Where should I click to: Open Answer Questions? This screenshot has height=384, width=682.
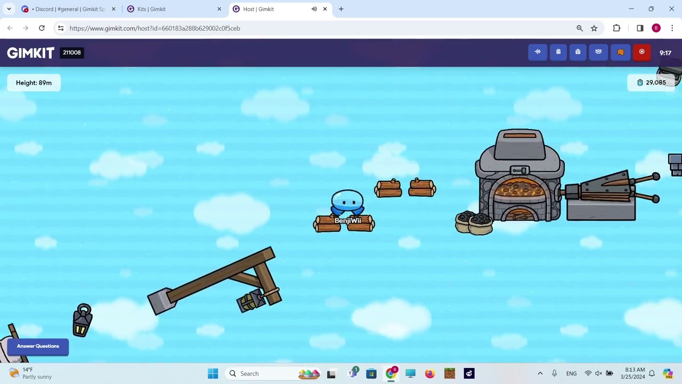click(x=38, y=346)
